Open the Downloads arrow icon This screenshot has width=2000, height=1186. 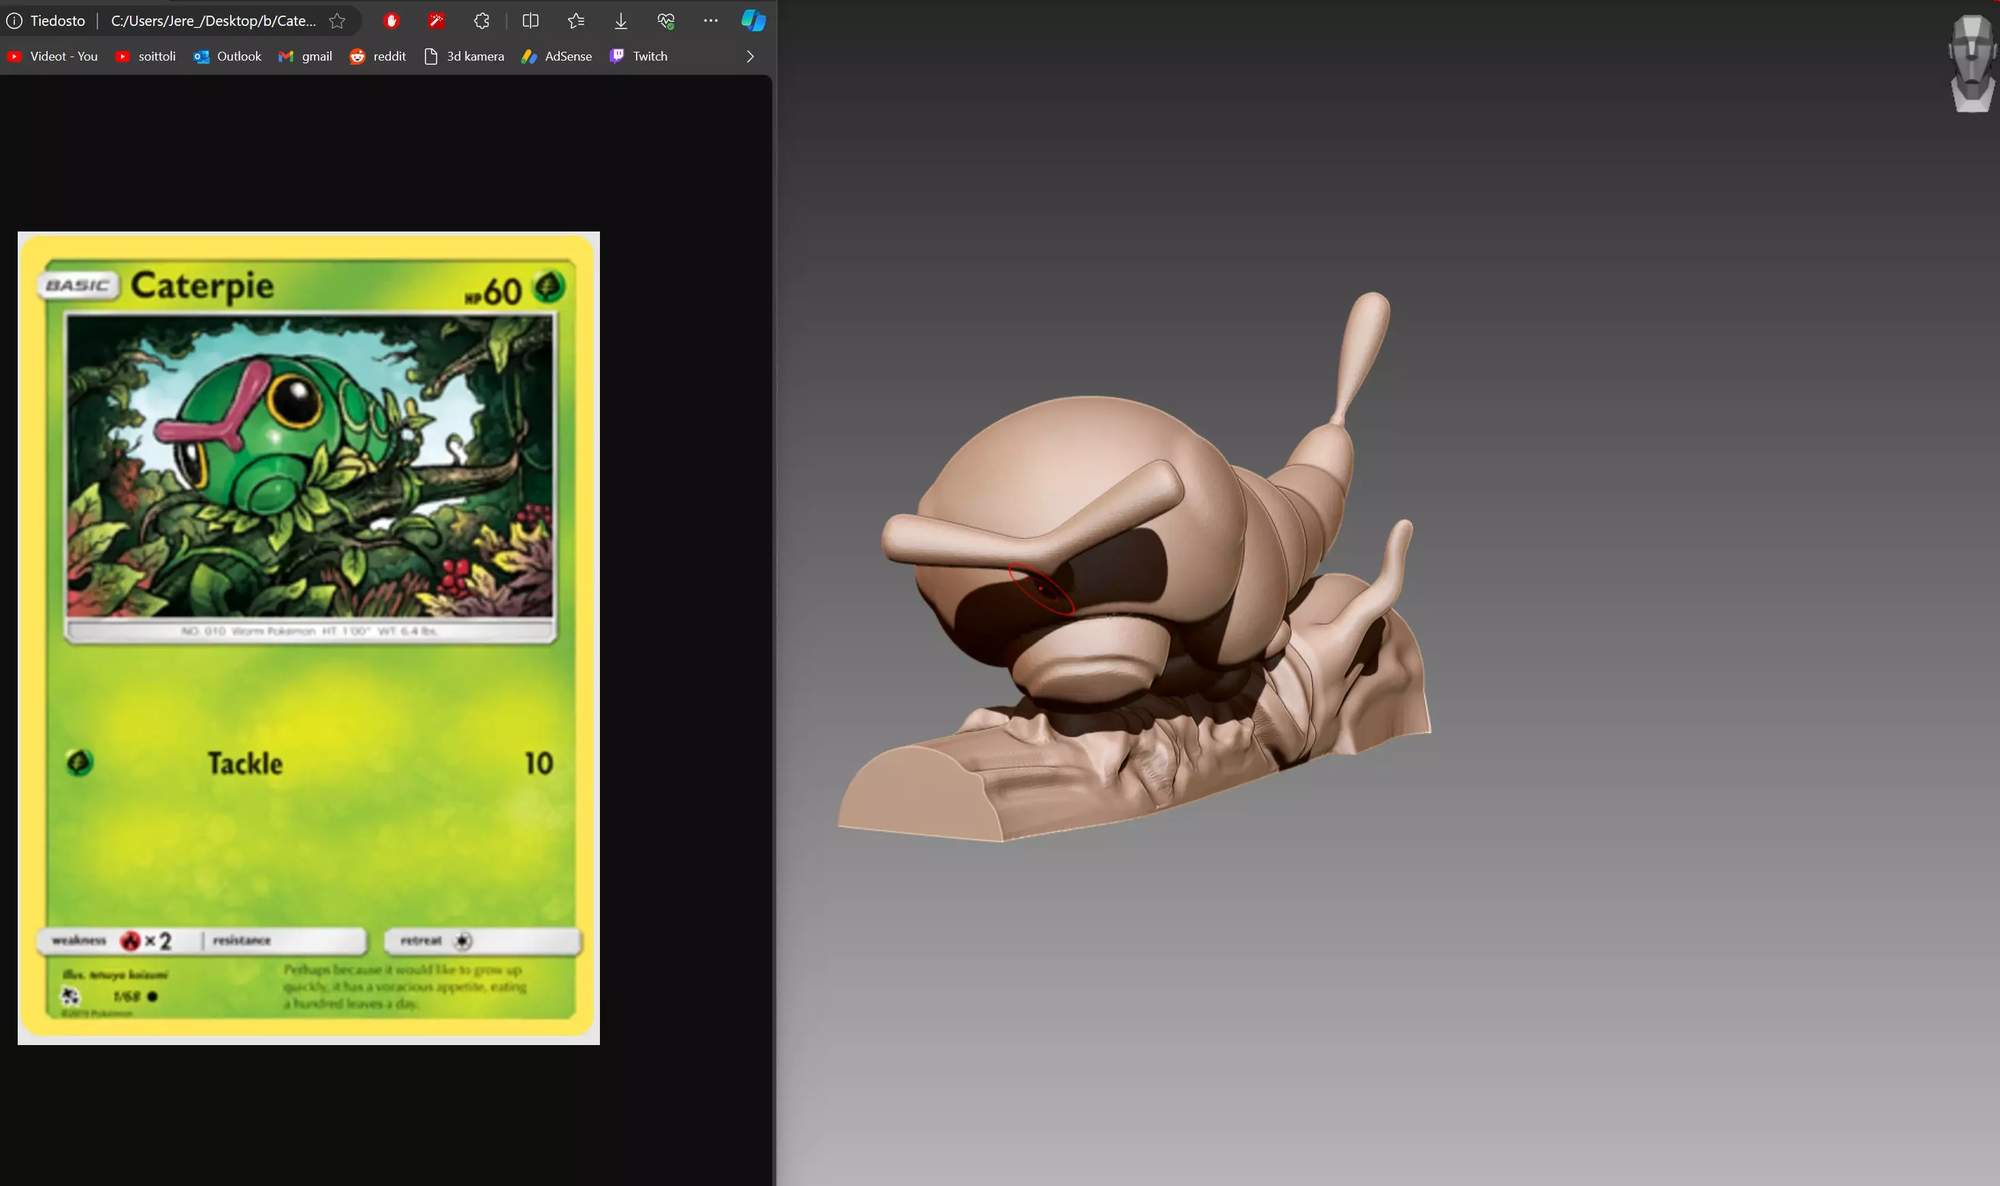click(x=621, y=21)
